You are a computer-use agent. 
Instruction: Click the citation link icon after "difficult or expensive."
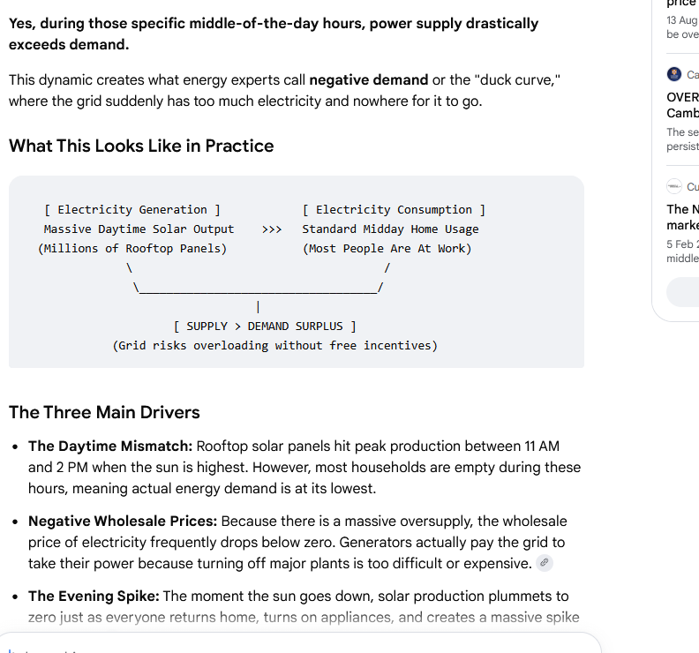[544, 563]
